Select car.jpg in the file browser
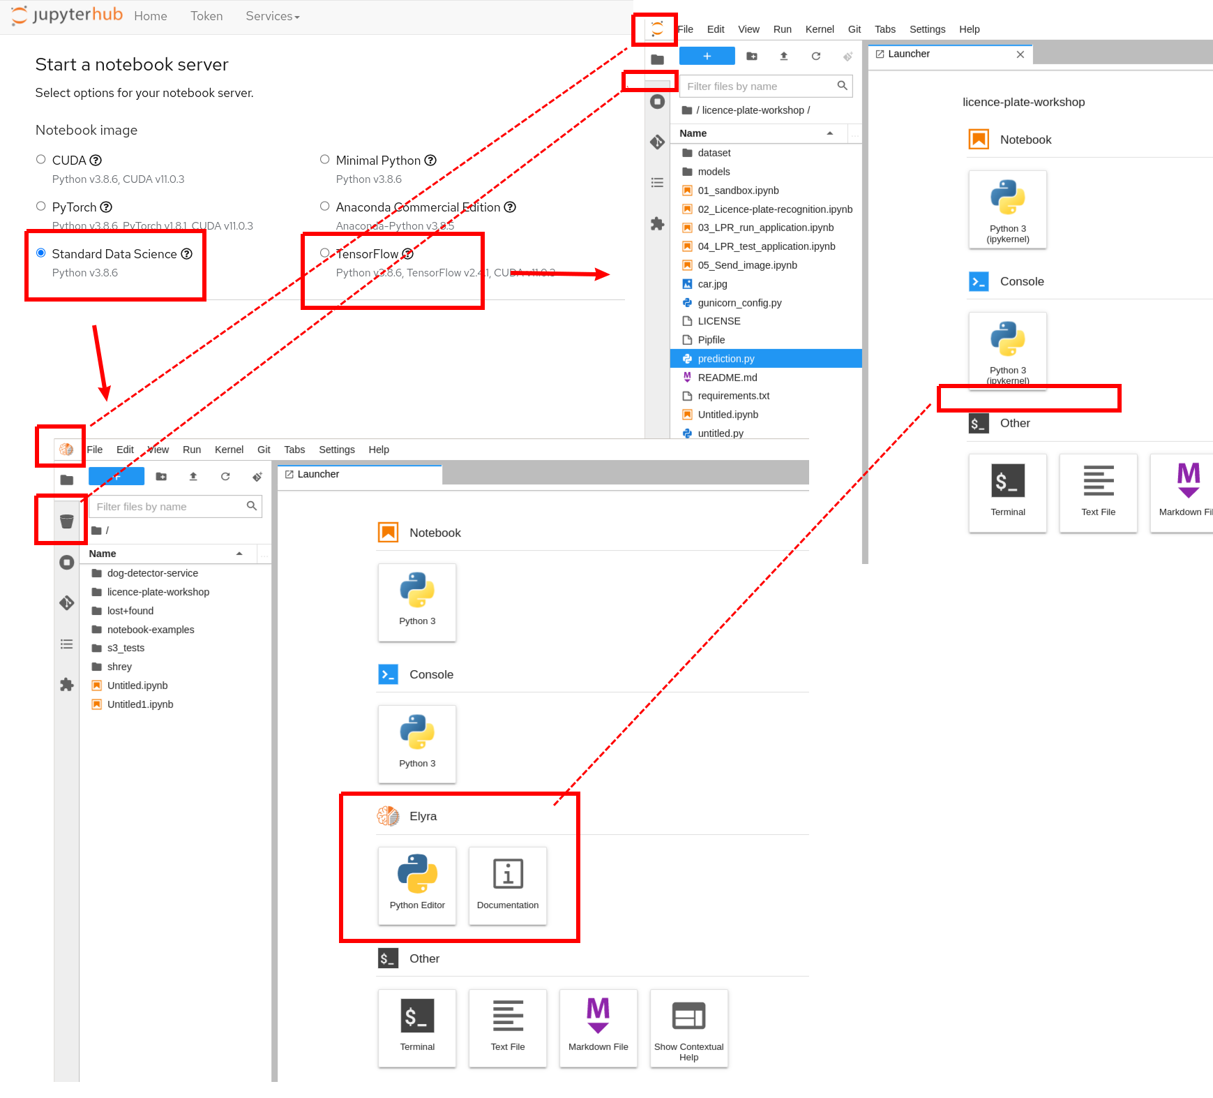Screen dimensions: 1213x1098 pyautogui.click(x=766, y=284)
